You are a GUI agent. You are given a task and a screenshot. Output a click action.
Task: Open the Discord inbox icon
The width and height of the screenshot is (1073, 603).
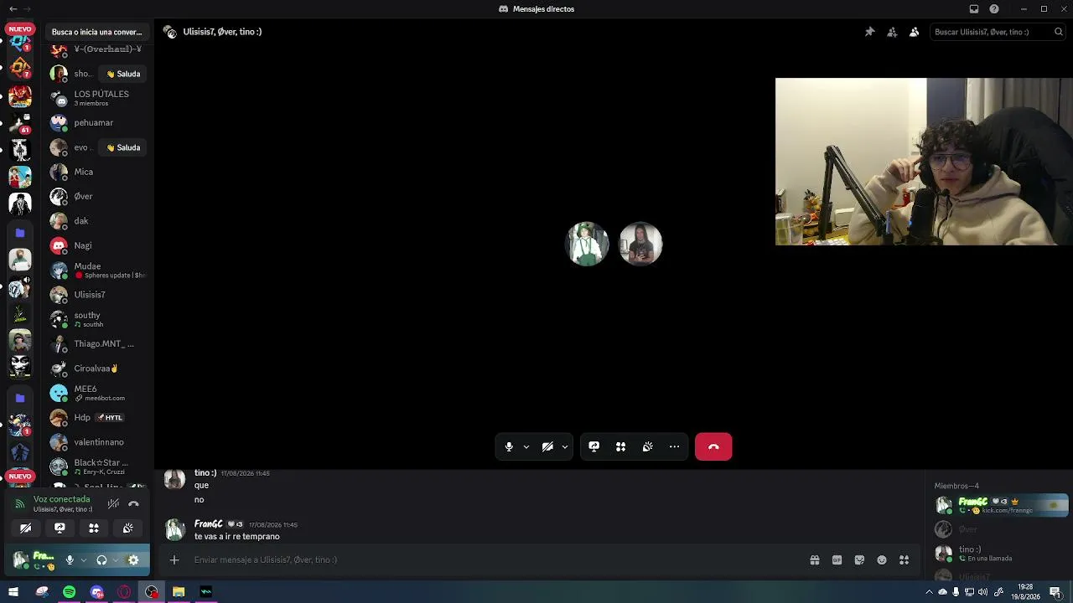(974, 9)
